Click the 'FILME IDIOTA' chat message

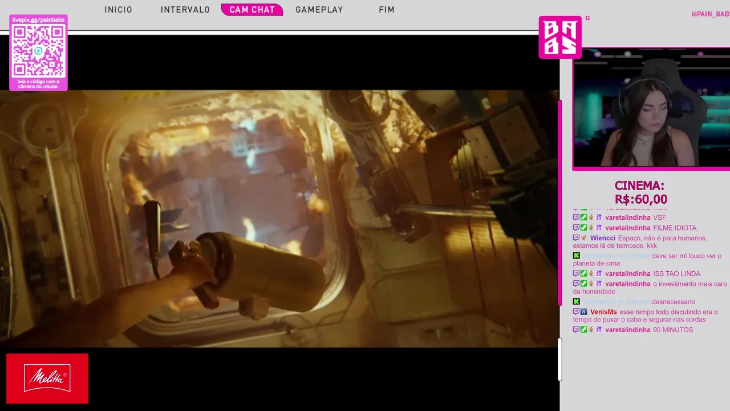click(x=675, y=228)
